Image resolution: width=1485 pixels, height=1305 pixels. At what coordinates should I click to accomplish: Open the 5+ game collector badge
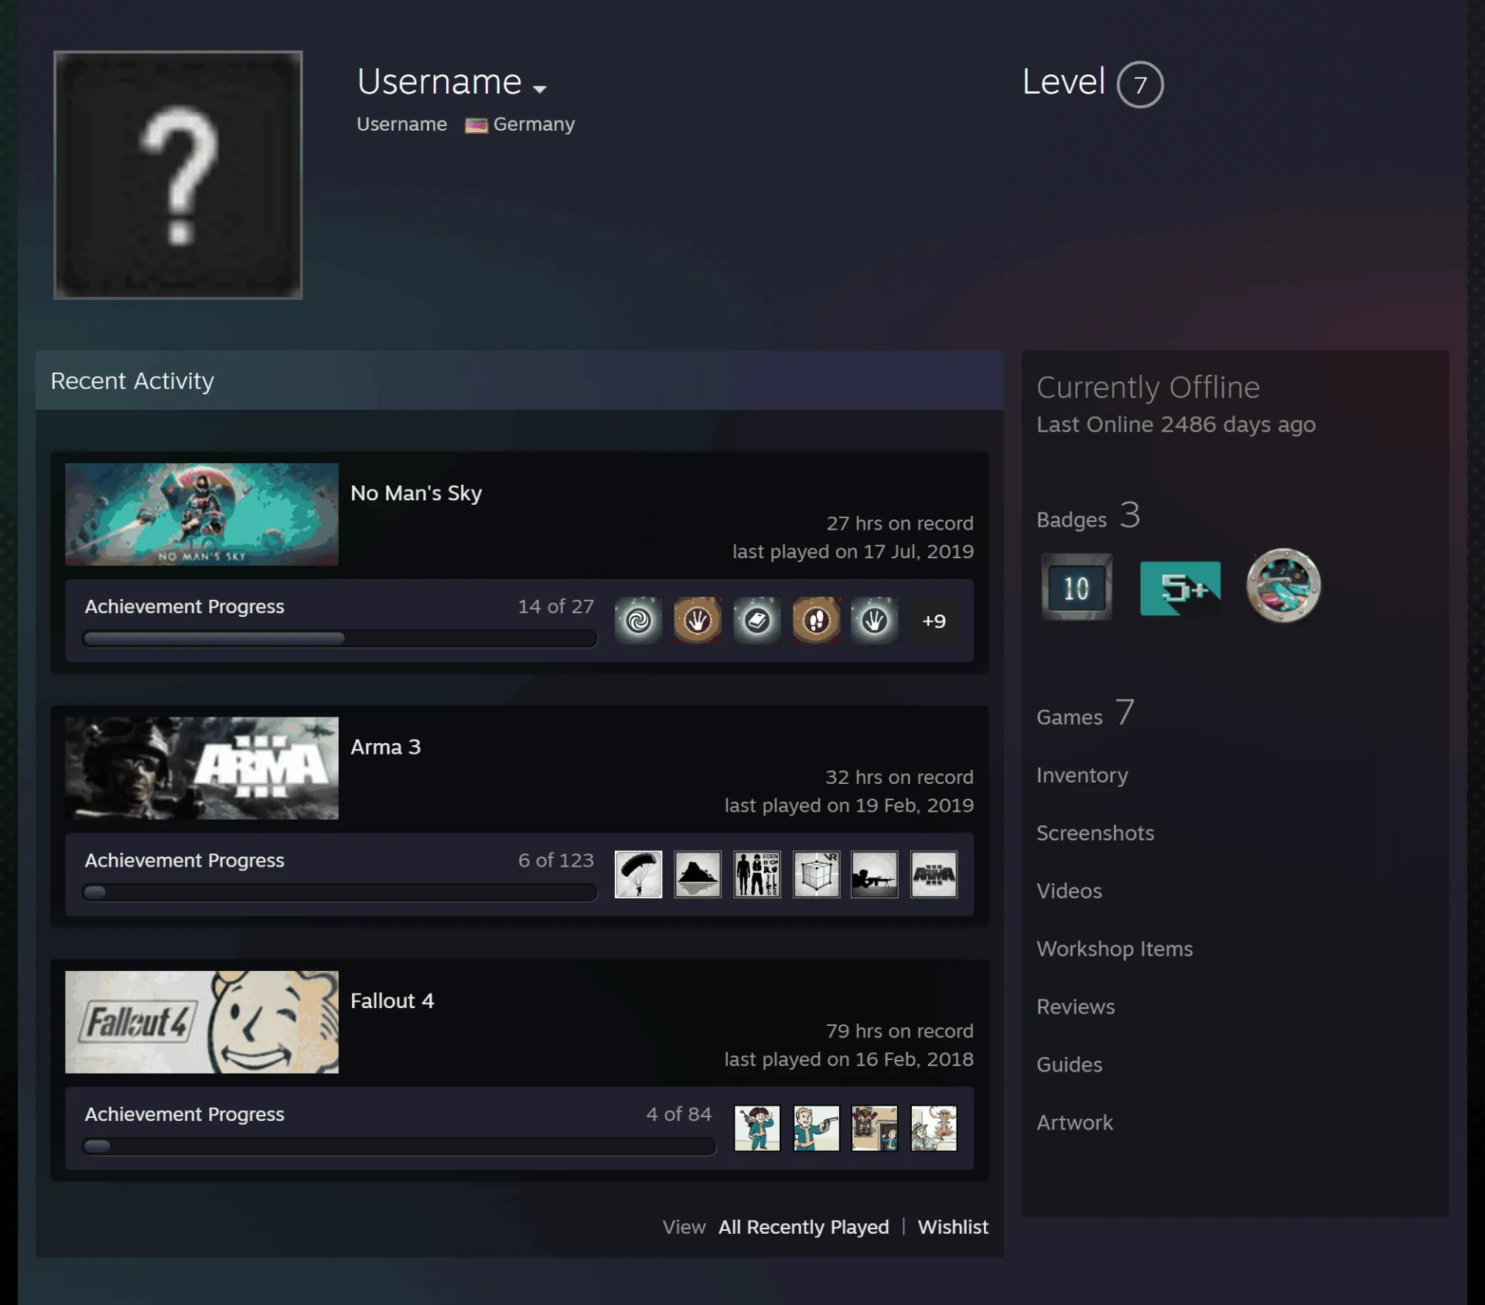click(x=1180, y=588)
